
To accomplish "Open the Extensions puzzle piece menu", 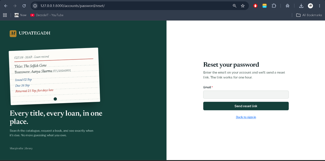I will coord(274,6).
